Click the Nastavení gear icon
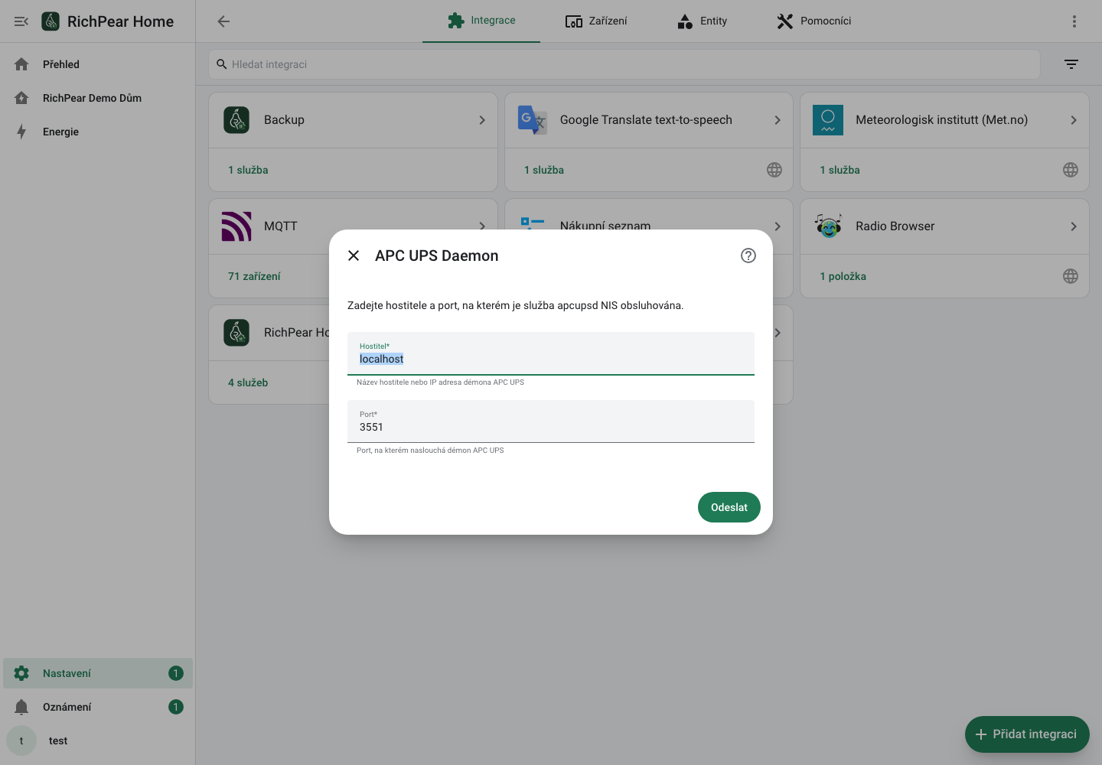Screen dimensions: 1102x765 pos(21,673)
